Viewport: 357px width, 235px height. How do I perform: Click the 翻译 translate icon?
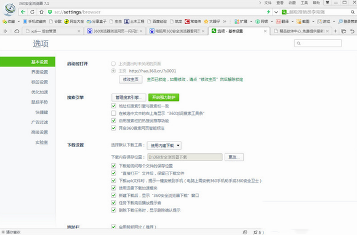click(x=283, y=22)
